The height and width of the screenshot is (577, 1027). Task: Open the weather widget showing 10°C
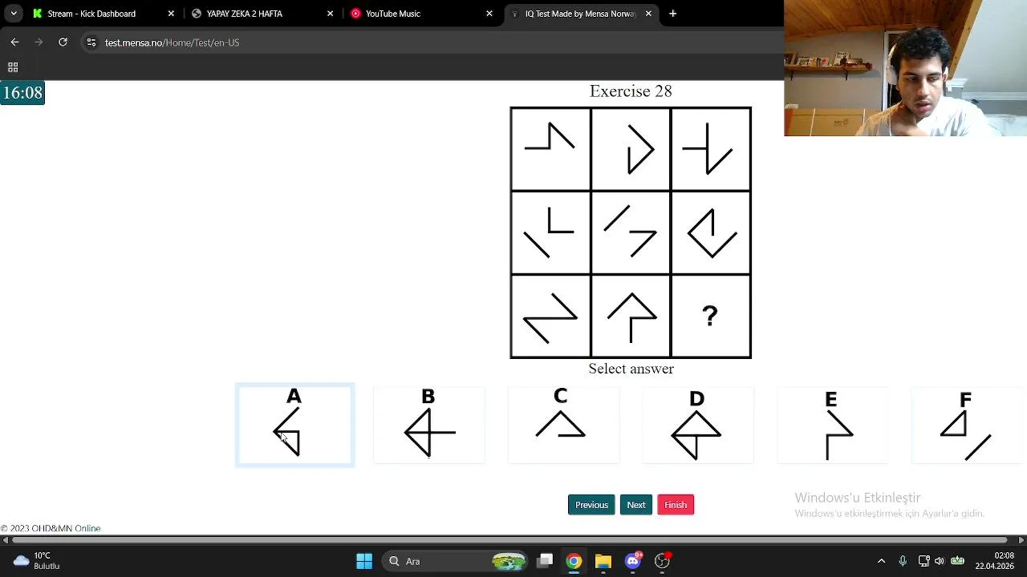click(x=36, y=561)
